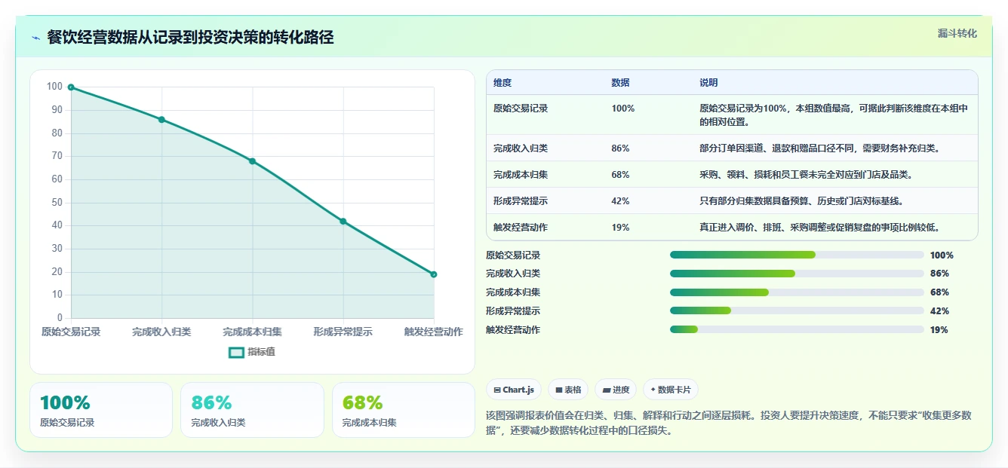
Task: Click the 19% progress bar for 触发经营动作
Action: click(797, 329)
